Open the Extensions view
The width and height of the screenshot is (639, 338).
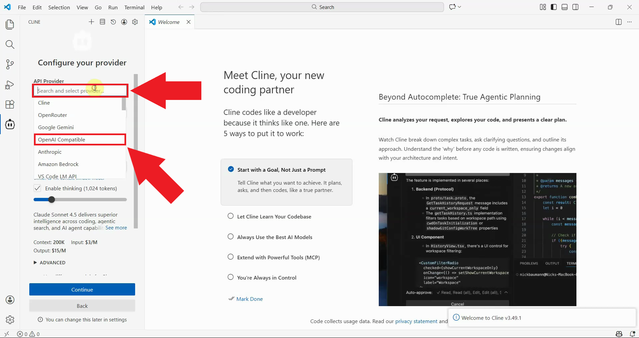click(10, 105)
